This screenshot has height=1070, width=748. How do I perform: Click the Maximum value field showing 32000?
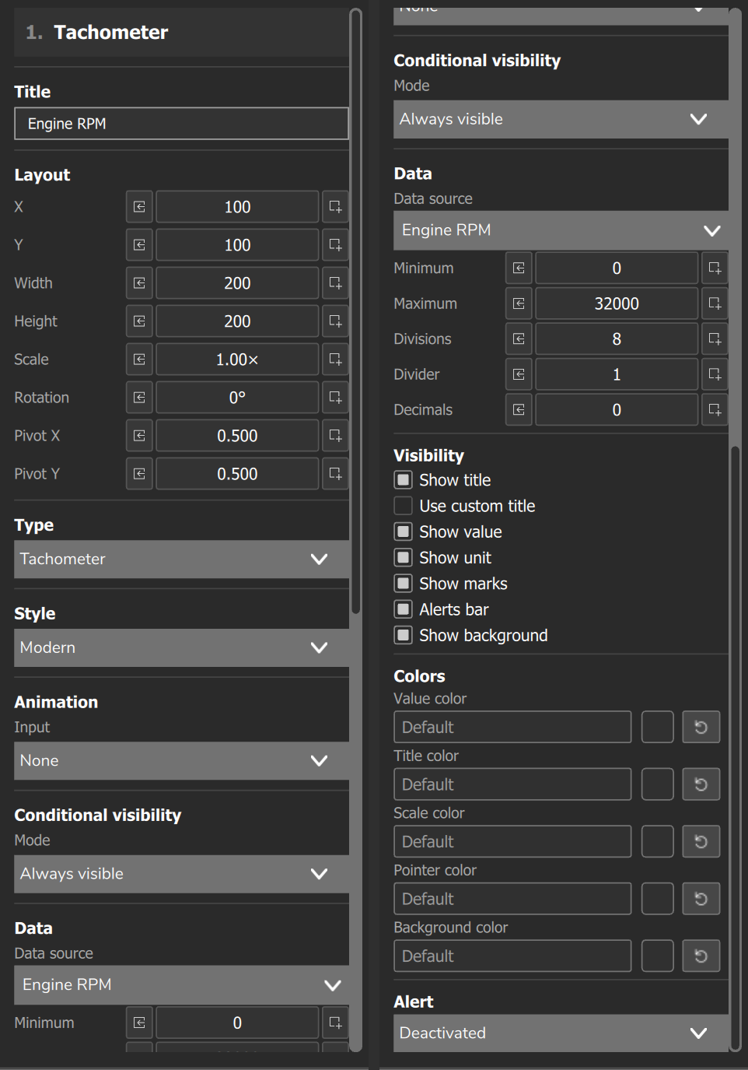click(x=617, y=303)
